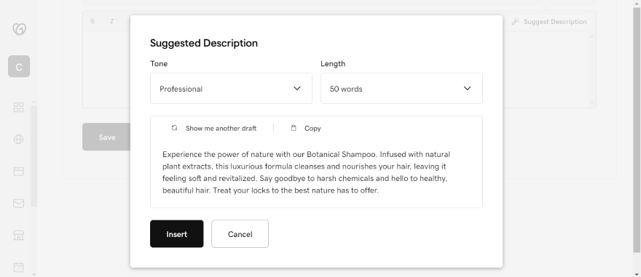Toggle bold formatting in editor toolbar
Image resolution: width=641 pixels, height=277 pixels.
(x=93, y=21)
